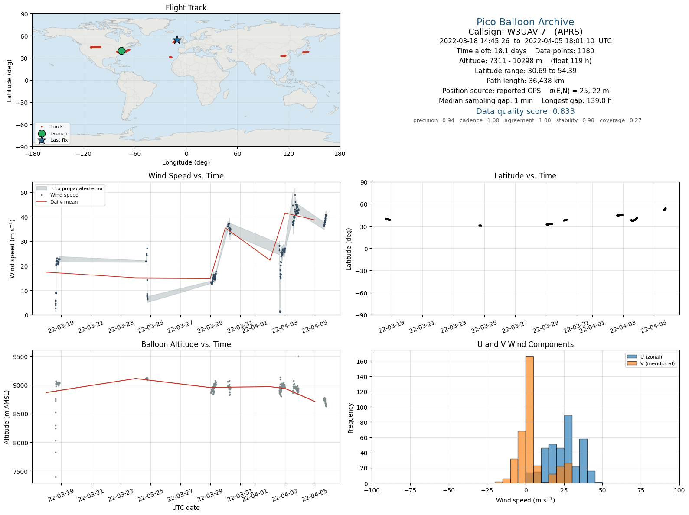The width and height of the screenshot is (689, 515).
Task: Click the outlier altitude point near 9500 m
Action: pyautogui.click(x=298, y=356)
